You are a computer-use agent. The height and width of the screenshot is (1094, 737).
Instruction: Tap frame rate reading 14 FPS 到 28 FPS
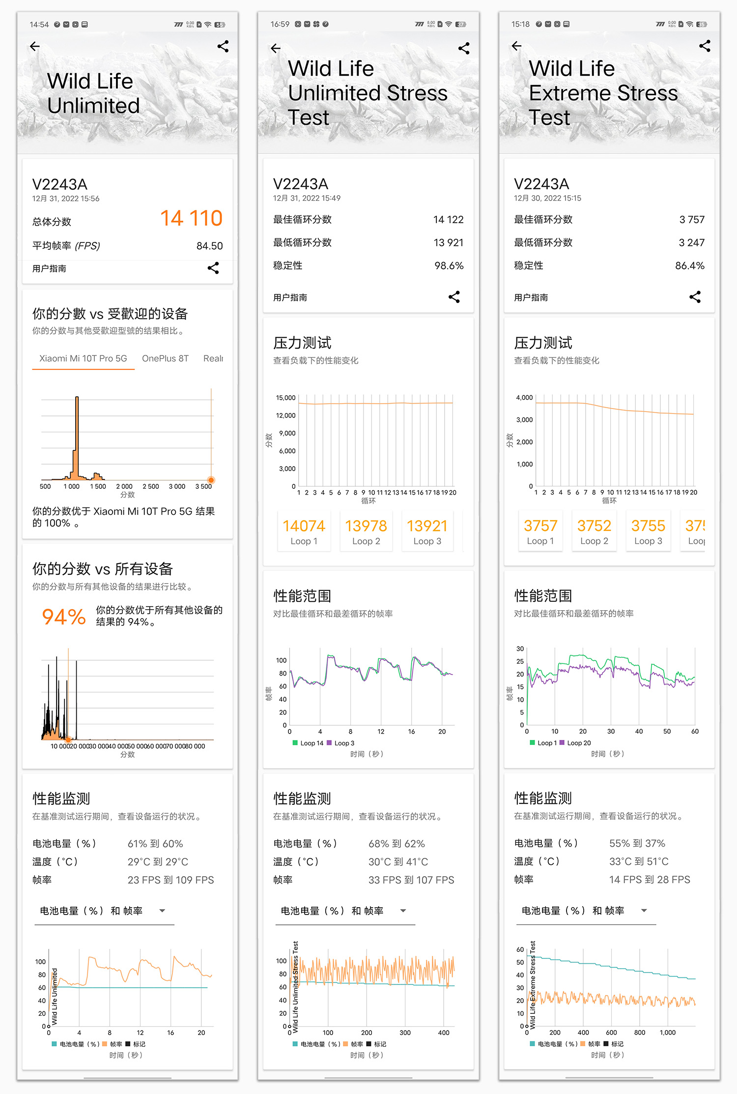tap(650, 880)
